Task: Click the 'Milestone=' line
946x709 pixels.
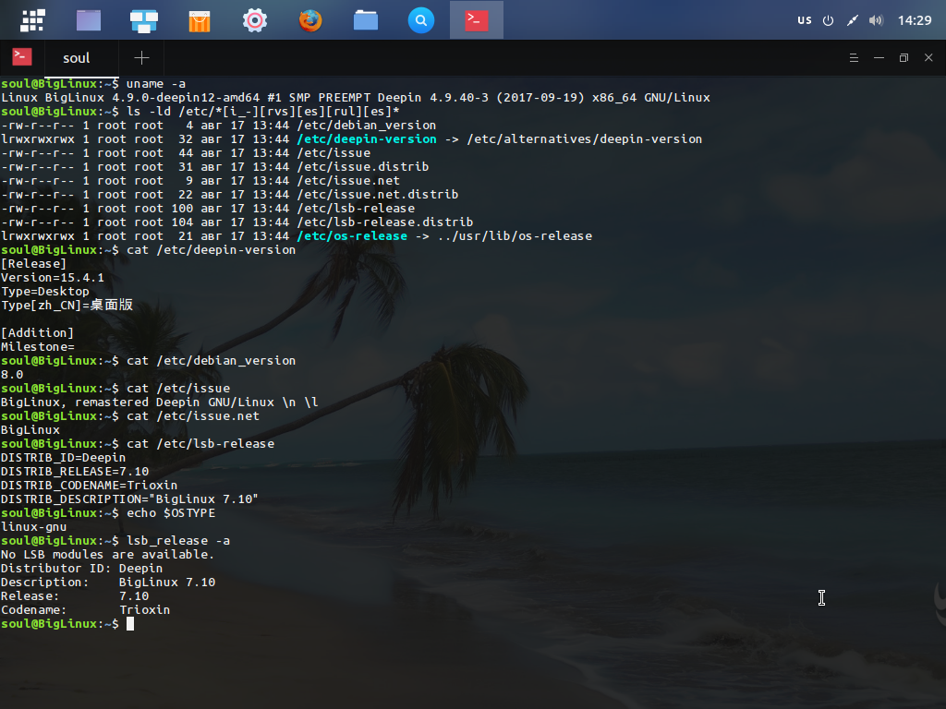Action: click(38, 347)
